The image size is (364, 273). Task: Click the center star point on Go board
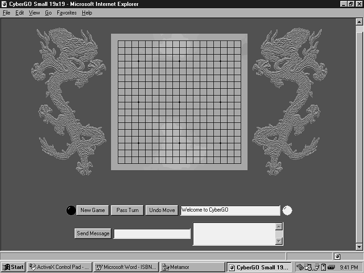coord(179,102)
